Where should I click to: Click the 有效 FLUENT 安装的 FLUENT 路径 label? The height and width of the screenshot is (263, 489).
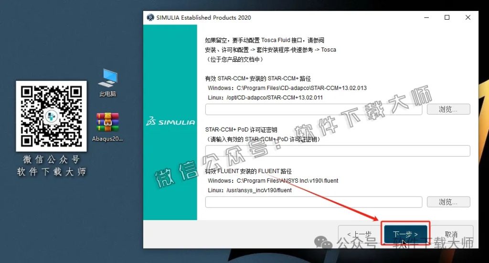248,171
